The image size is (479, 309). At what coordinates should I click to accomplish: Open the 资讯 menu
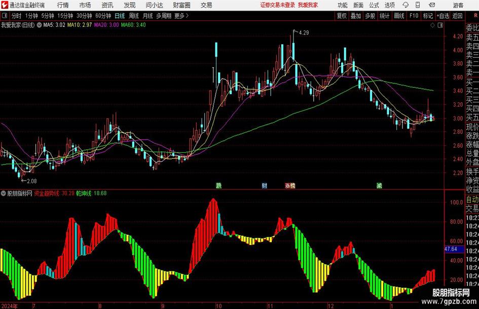coord(107,5)
